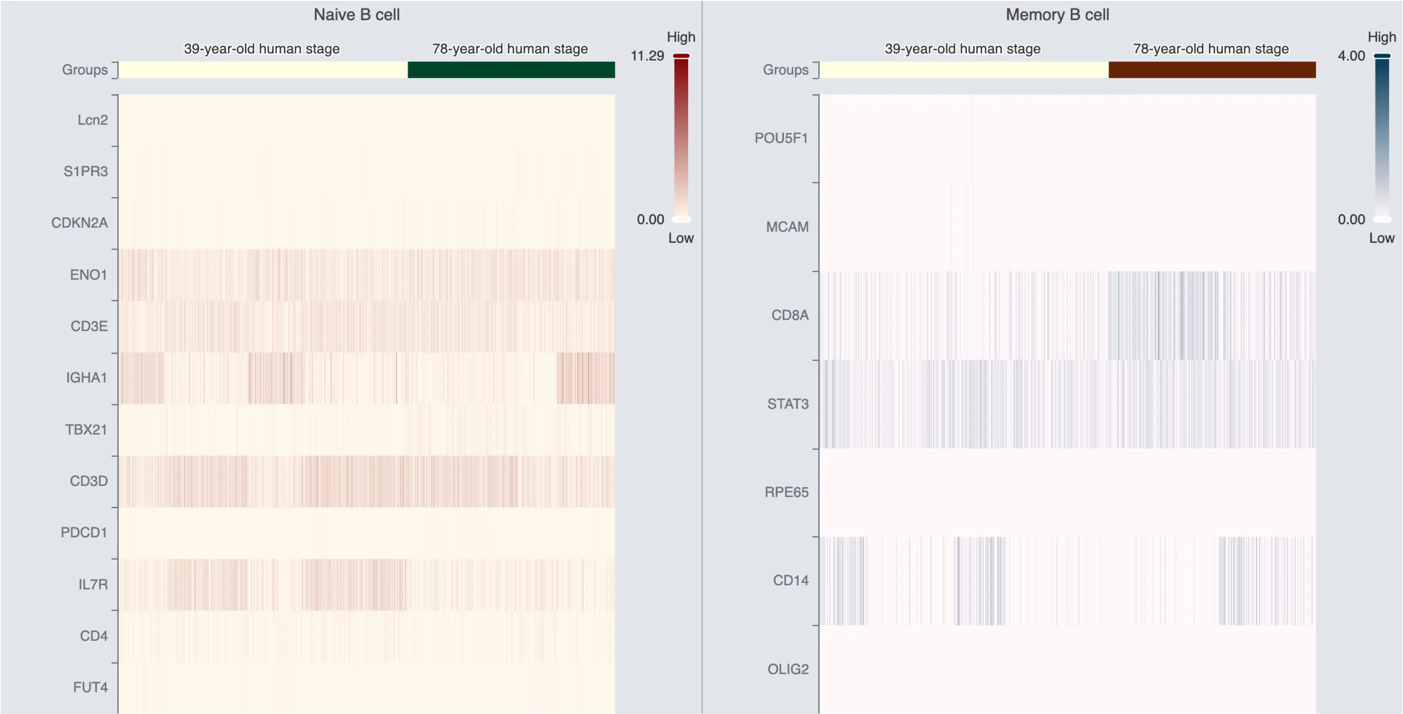The width and height of the screenshot is (1403, 714).
Task: Click the IL7R gene label
Action: (x=93, y=584)
